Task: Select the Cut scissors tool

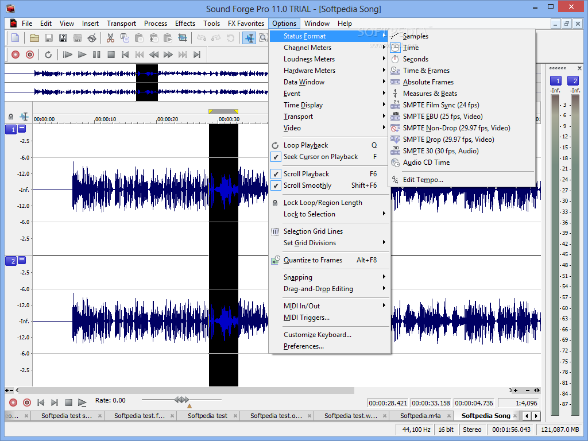Action: [x=110, y=38]
